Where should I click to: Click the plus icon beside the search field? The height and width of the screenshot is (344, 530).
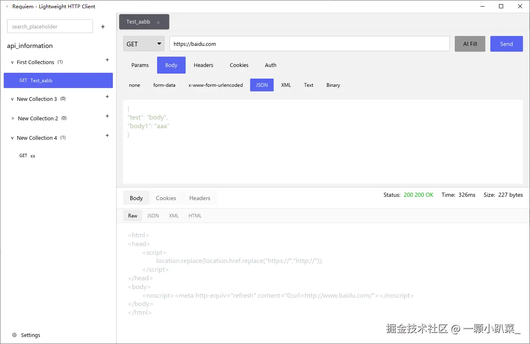tap(103, 26)
